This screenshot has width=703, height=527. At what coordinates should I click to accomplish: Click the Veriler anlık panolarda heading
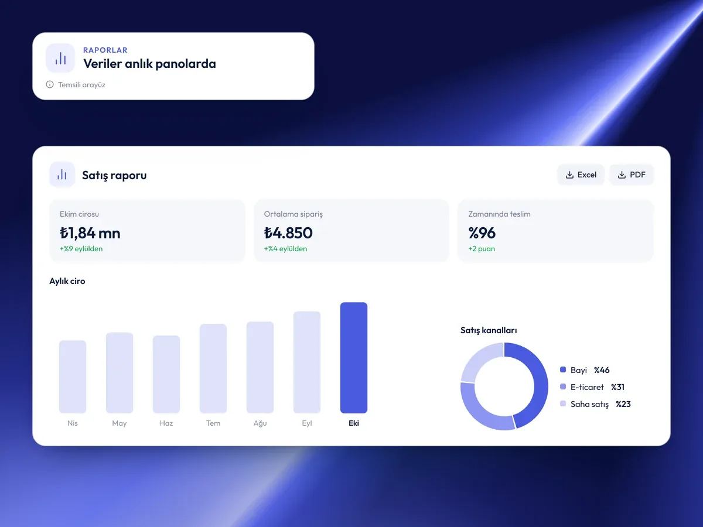[149, 64]
